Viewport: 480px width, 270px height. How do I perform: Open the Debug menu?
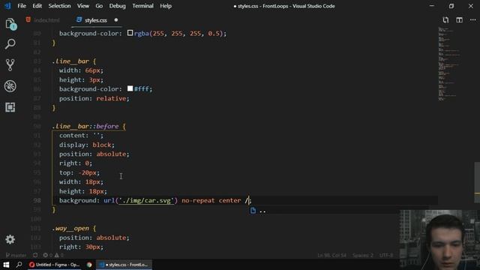(x=117, y=6)
